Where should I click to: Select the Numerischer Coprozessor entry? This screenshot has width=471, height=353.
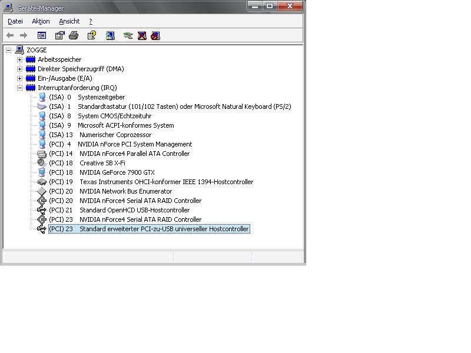[115, 135]
